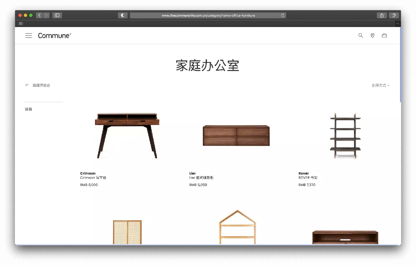Reload the page using refresh icon
This screenshot has width=416, height=265.
tap(283, 15)
